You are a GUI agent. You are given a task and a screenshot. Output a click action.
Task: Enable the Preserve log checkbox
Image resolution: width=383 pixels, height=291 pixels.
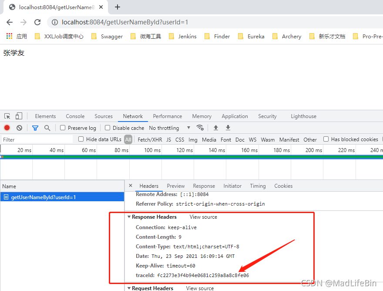tap(63, 128)
